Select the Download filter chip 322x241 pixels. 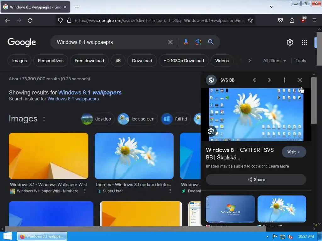pyautogui.click(x=142, y=61)
